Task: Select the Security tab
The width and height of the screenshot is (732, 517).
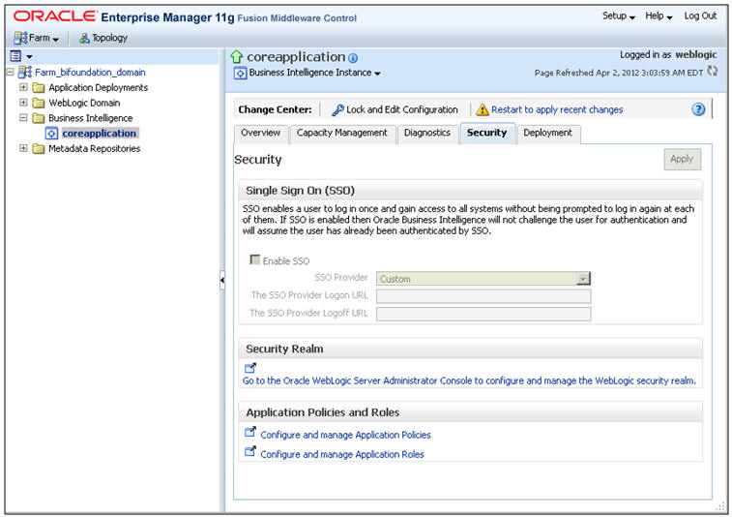Action: 487,134
